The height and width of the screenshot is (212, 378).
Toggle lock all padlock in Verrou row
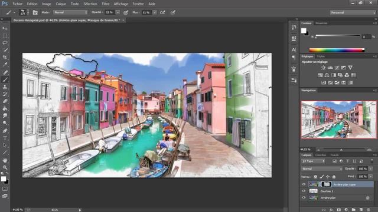coord(334,177)
